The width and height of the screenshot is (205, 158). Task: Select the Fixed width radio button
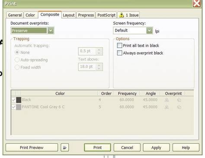coord(17,67)
